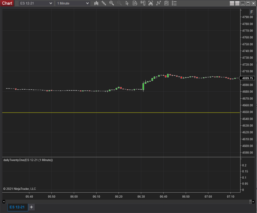Click the current price marker 4699.75
This screenshot has width=257, height=213.
[247, 78]
